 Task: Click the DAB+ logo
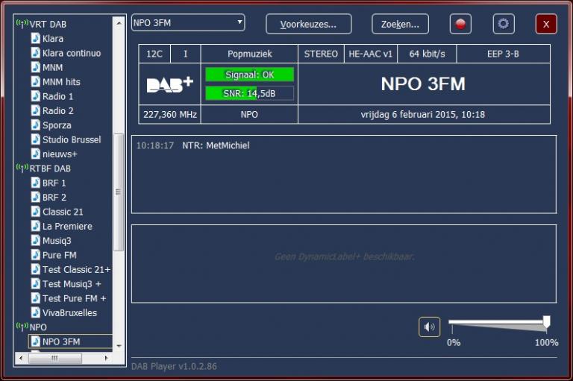169,84
